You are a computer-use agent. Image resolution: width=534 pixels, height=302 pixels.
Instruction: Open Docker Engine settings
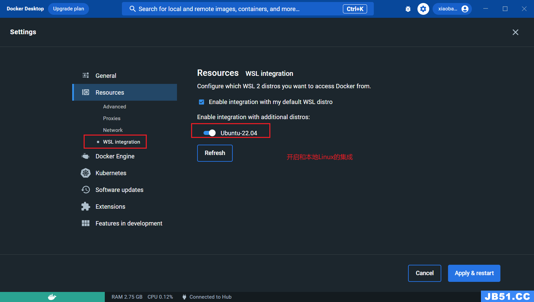pos(125,156)
